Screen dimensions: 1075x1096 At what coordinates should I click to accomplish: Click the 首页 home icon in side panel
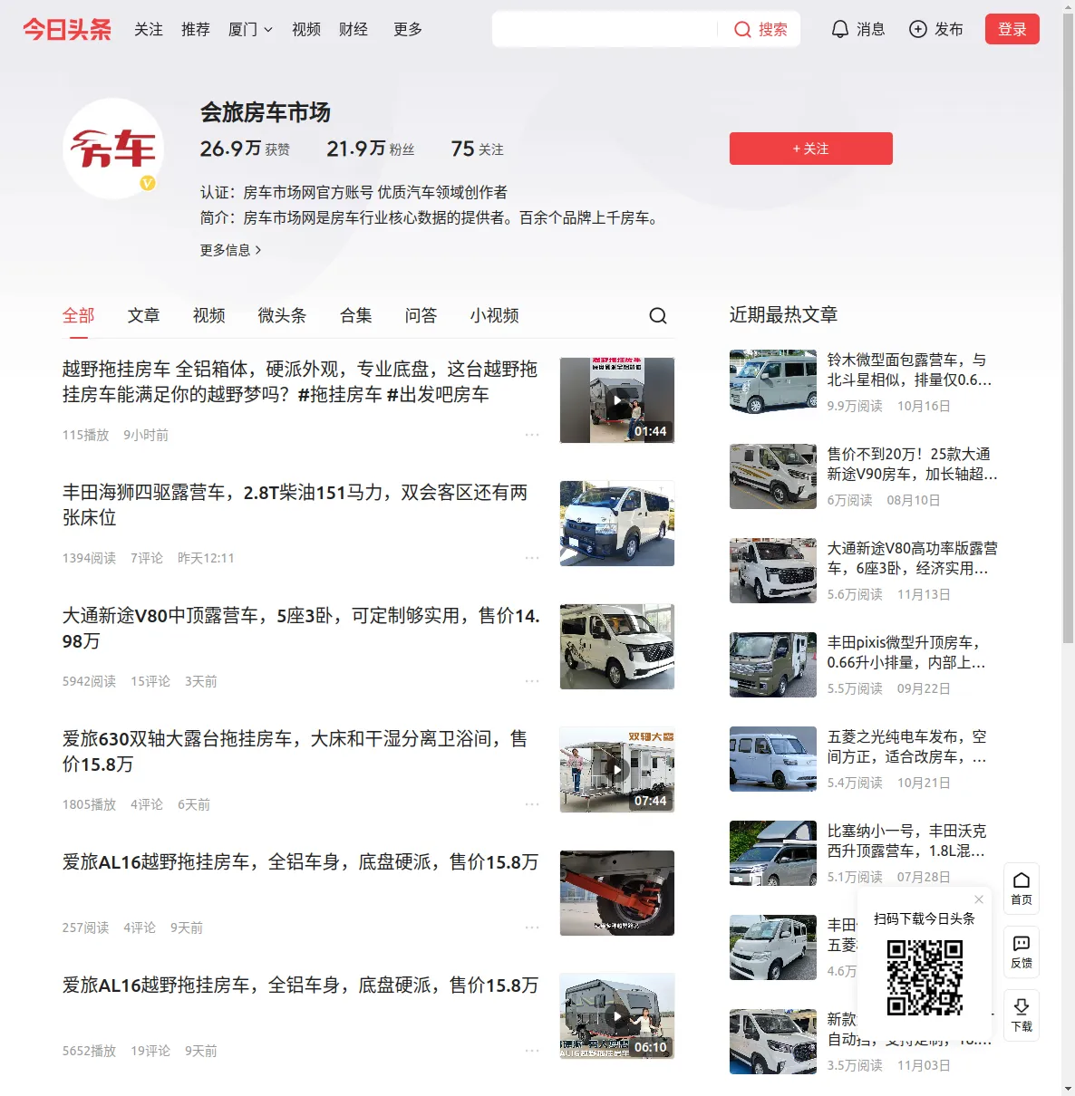pyautogui.click(x=1022, y=889)
